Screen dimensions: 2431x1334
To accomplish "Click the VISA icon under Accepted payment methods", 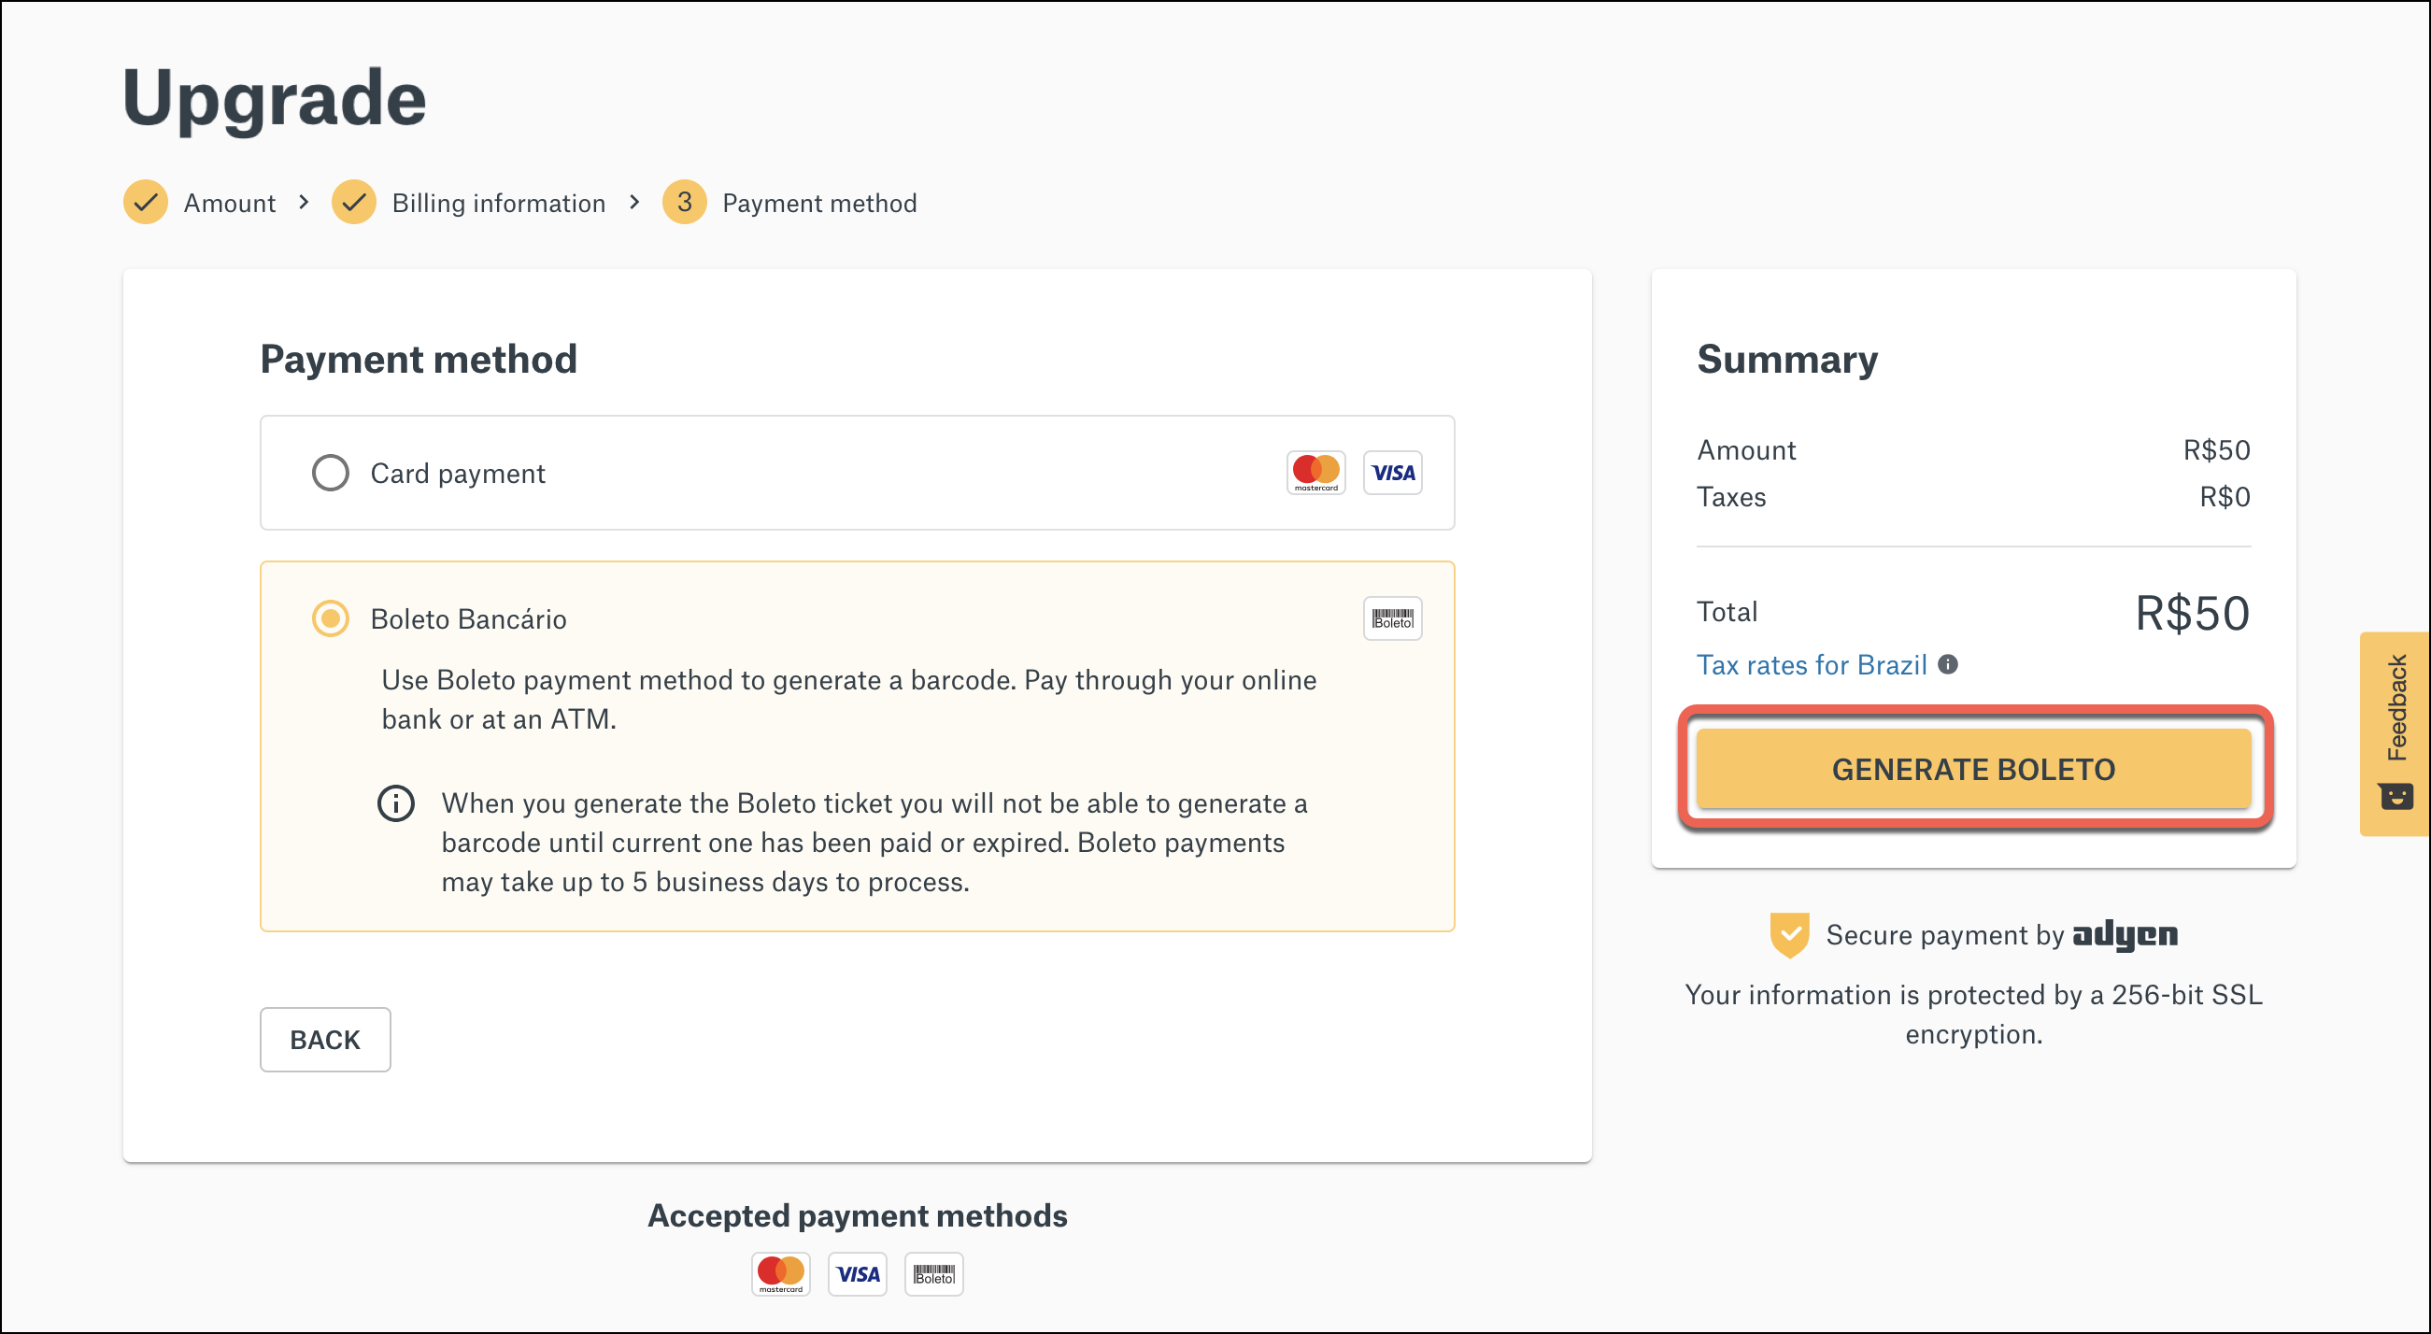I will coord(857,1273).
